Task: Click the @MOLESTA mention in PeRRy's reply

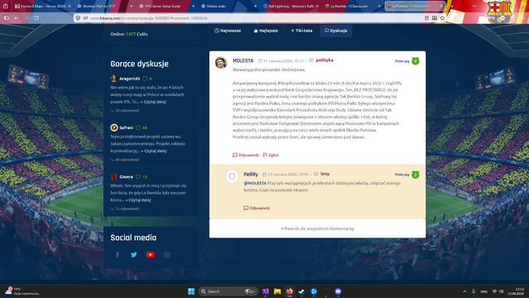Action: [x=255, y=183]
